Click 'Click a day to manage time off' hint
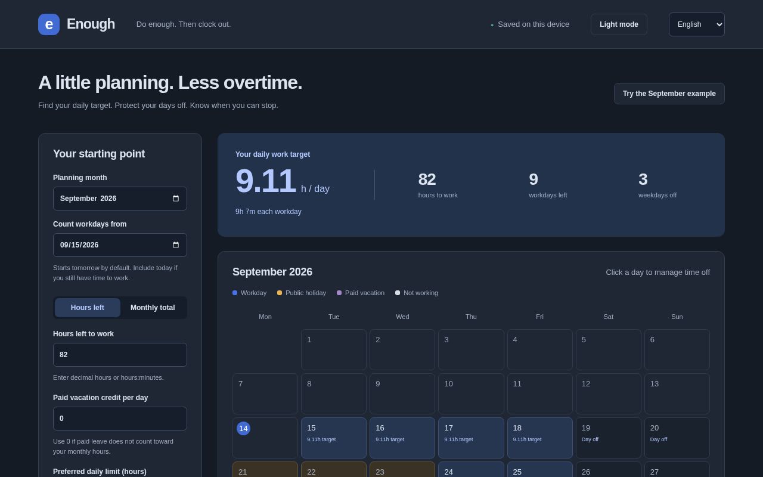The image size is (763, 477). point(658,272)
